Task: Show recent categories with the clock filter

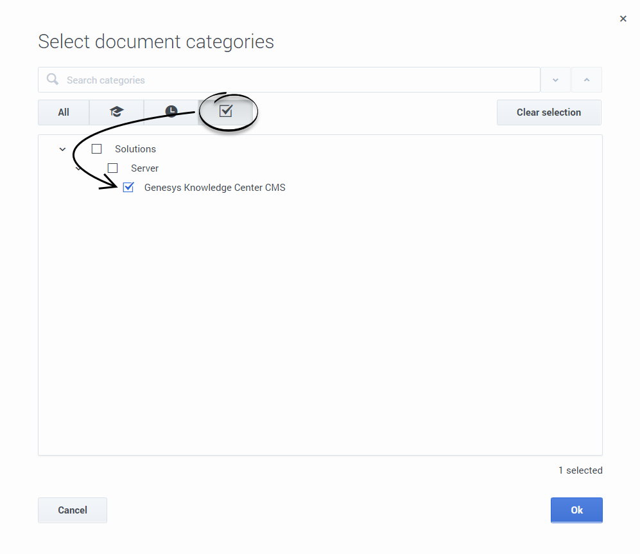Action: (171, 112)
